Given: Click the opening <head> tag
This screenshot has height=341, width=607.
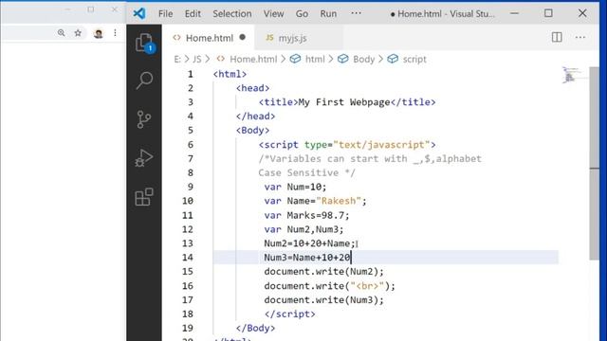Looking at the screenshot, I should (253, 88).
